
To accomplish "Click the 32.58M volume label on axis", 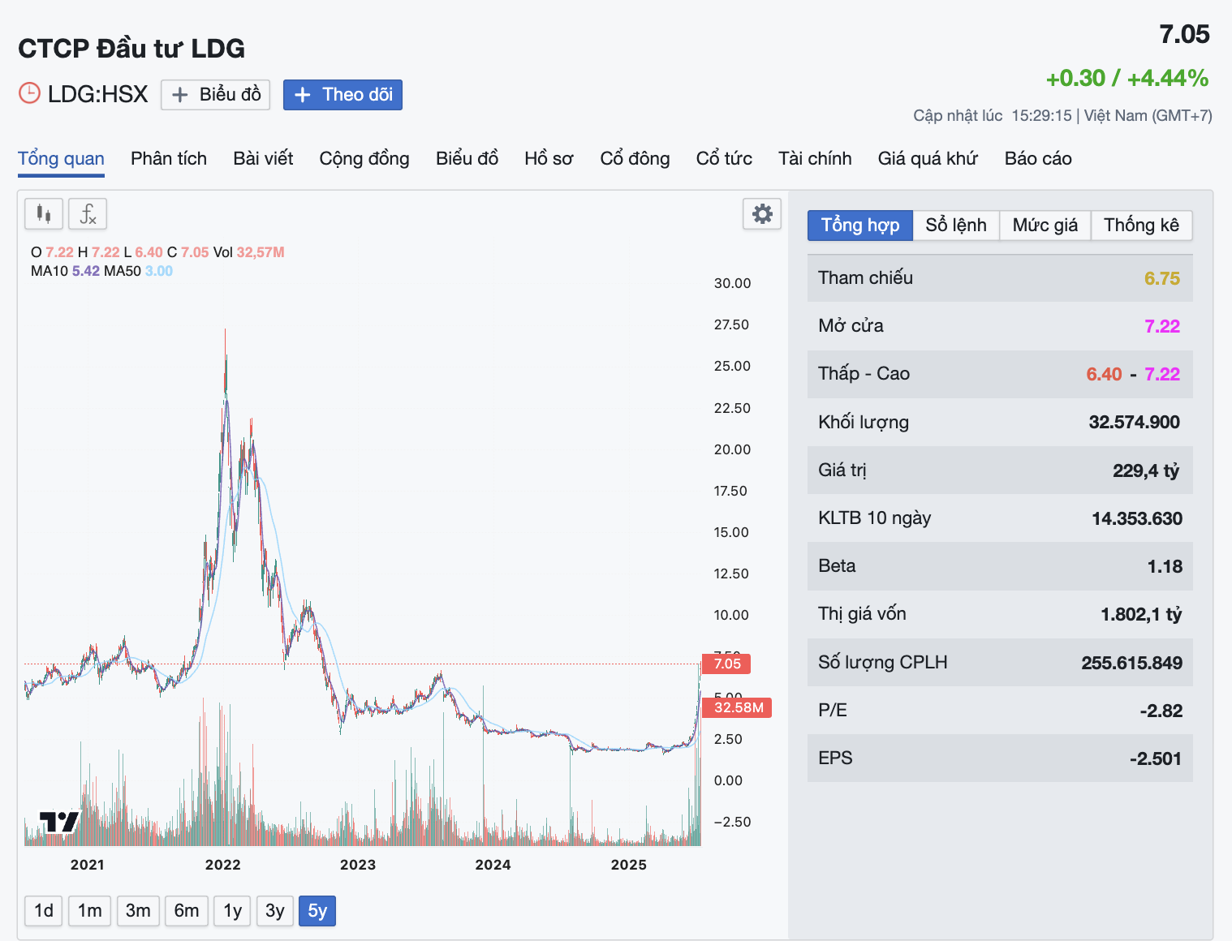I will (737, 707).
